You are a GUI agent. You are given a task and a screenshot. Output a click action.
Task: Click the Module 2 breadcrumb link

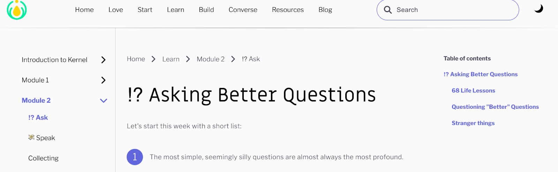click(x=210, y=59)
